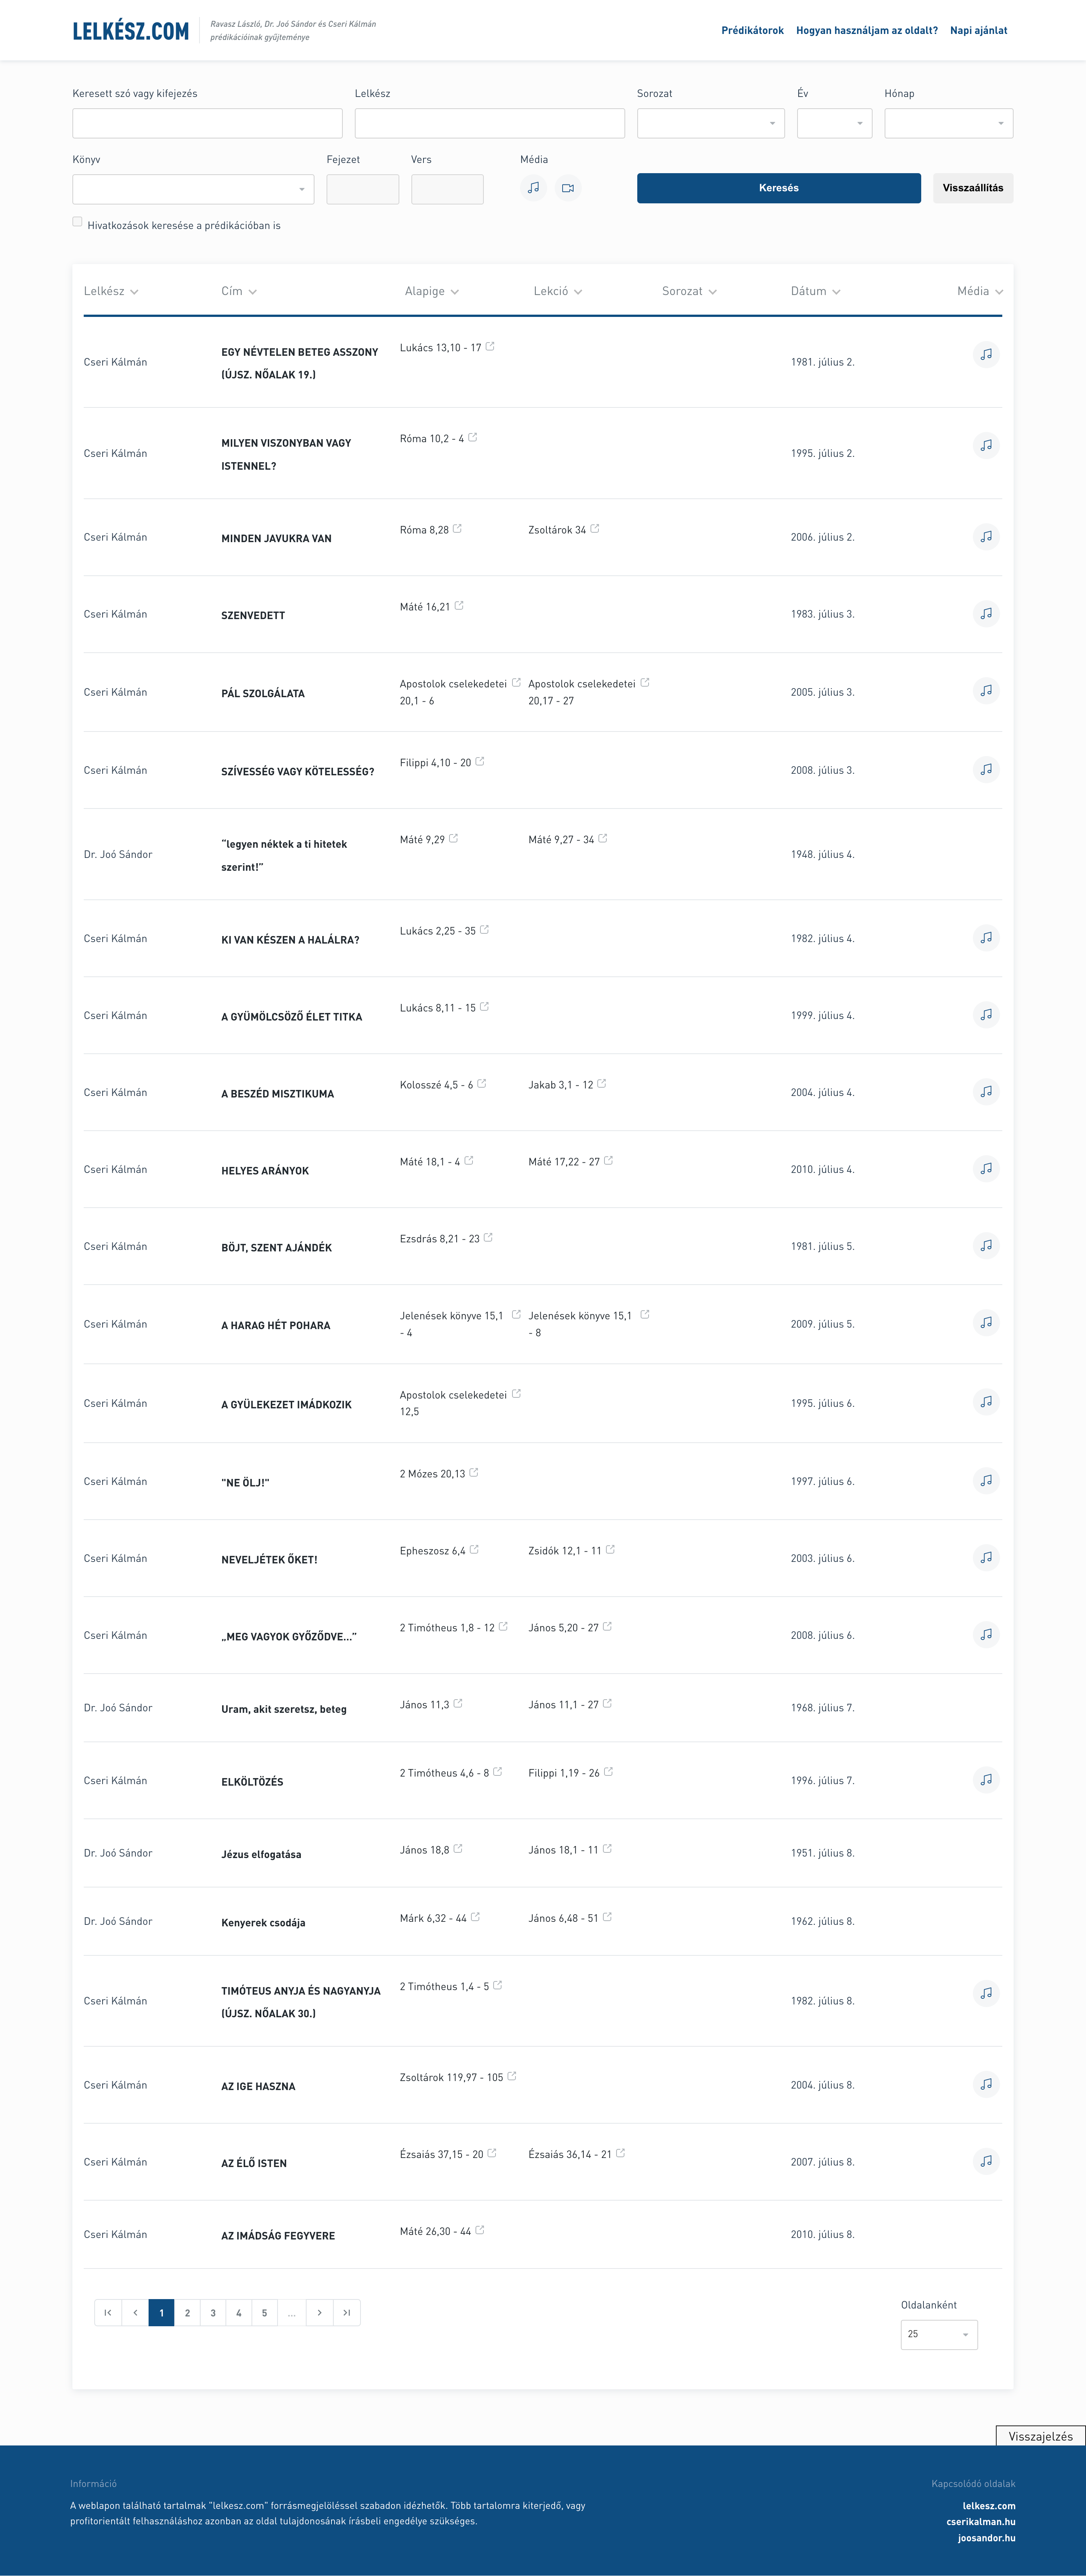
Task: Play audio for Minden javukra van
Action: (986, 537)
